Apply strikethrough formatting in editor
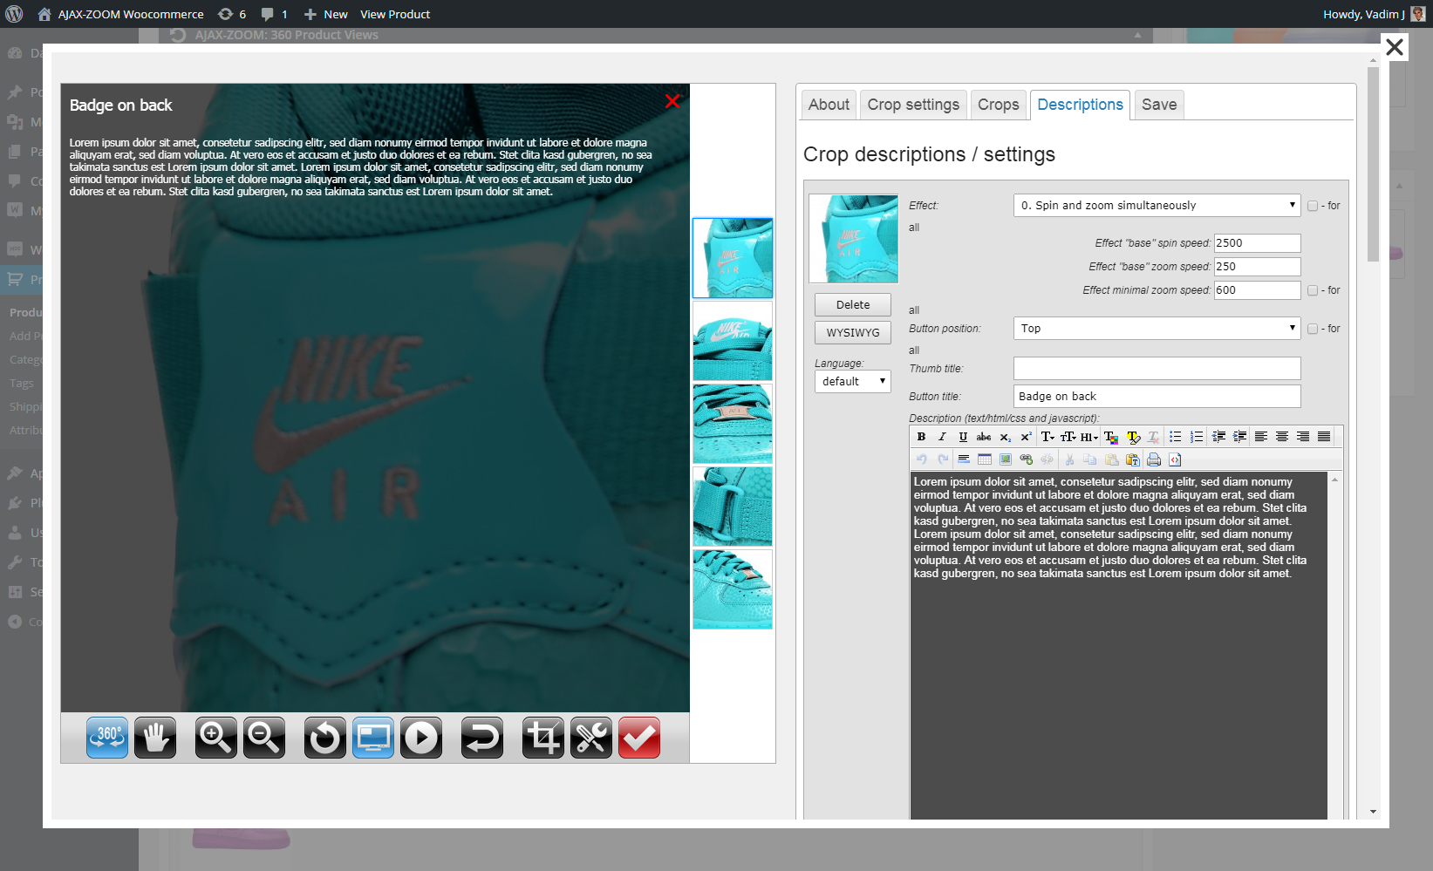The height and width of the screenshot is (871, 1433). point(984,437)
